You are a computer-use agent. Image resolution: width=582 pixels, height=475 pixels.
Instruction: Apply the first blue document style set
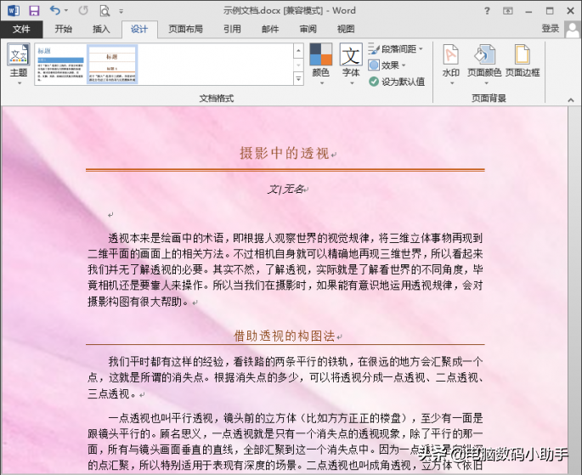coord(60,64)
